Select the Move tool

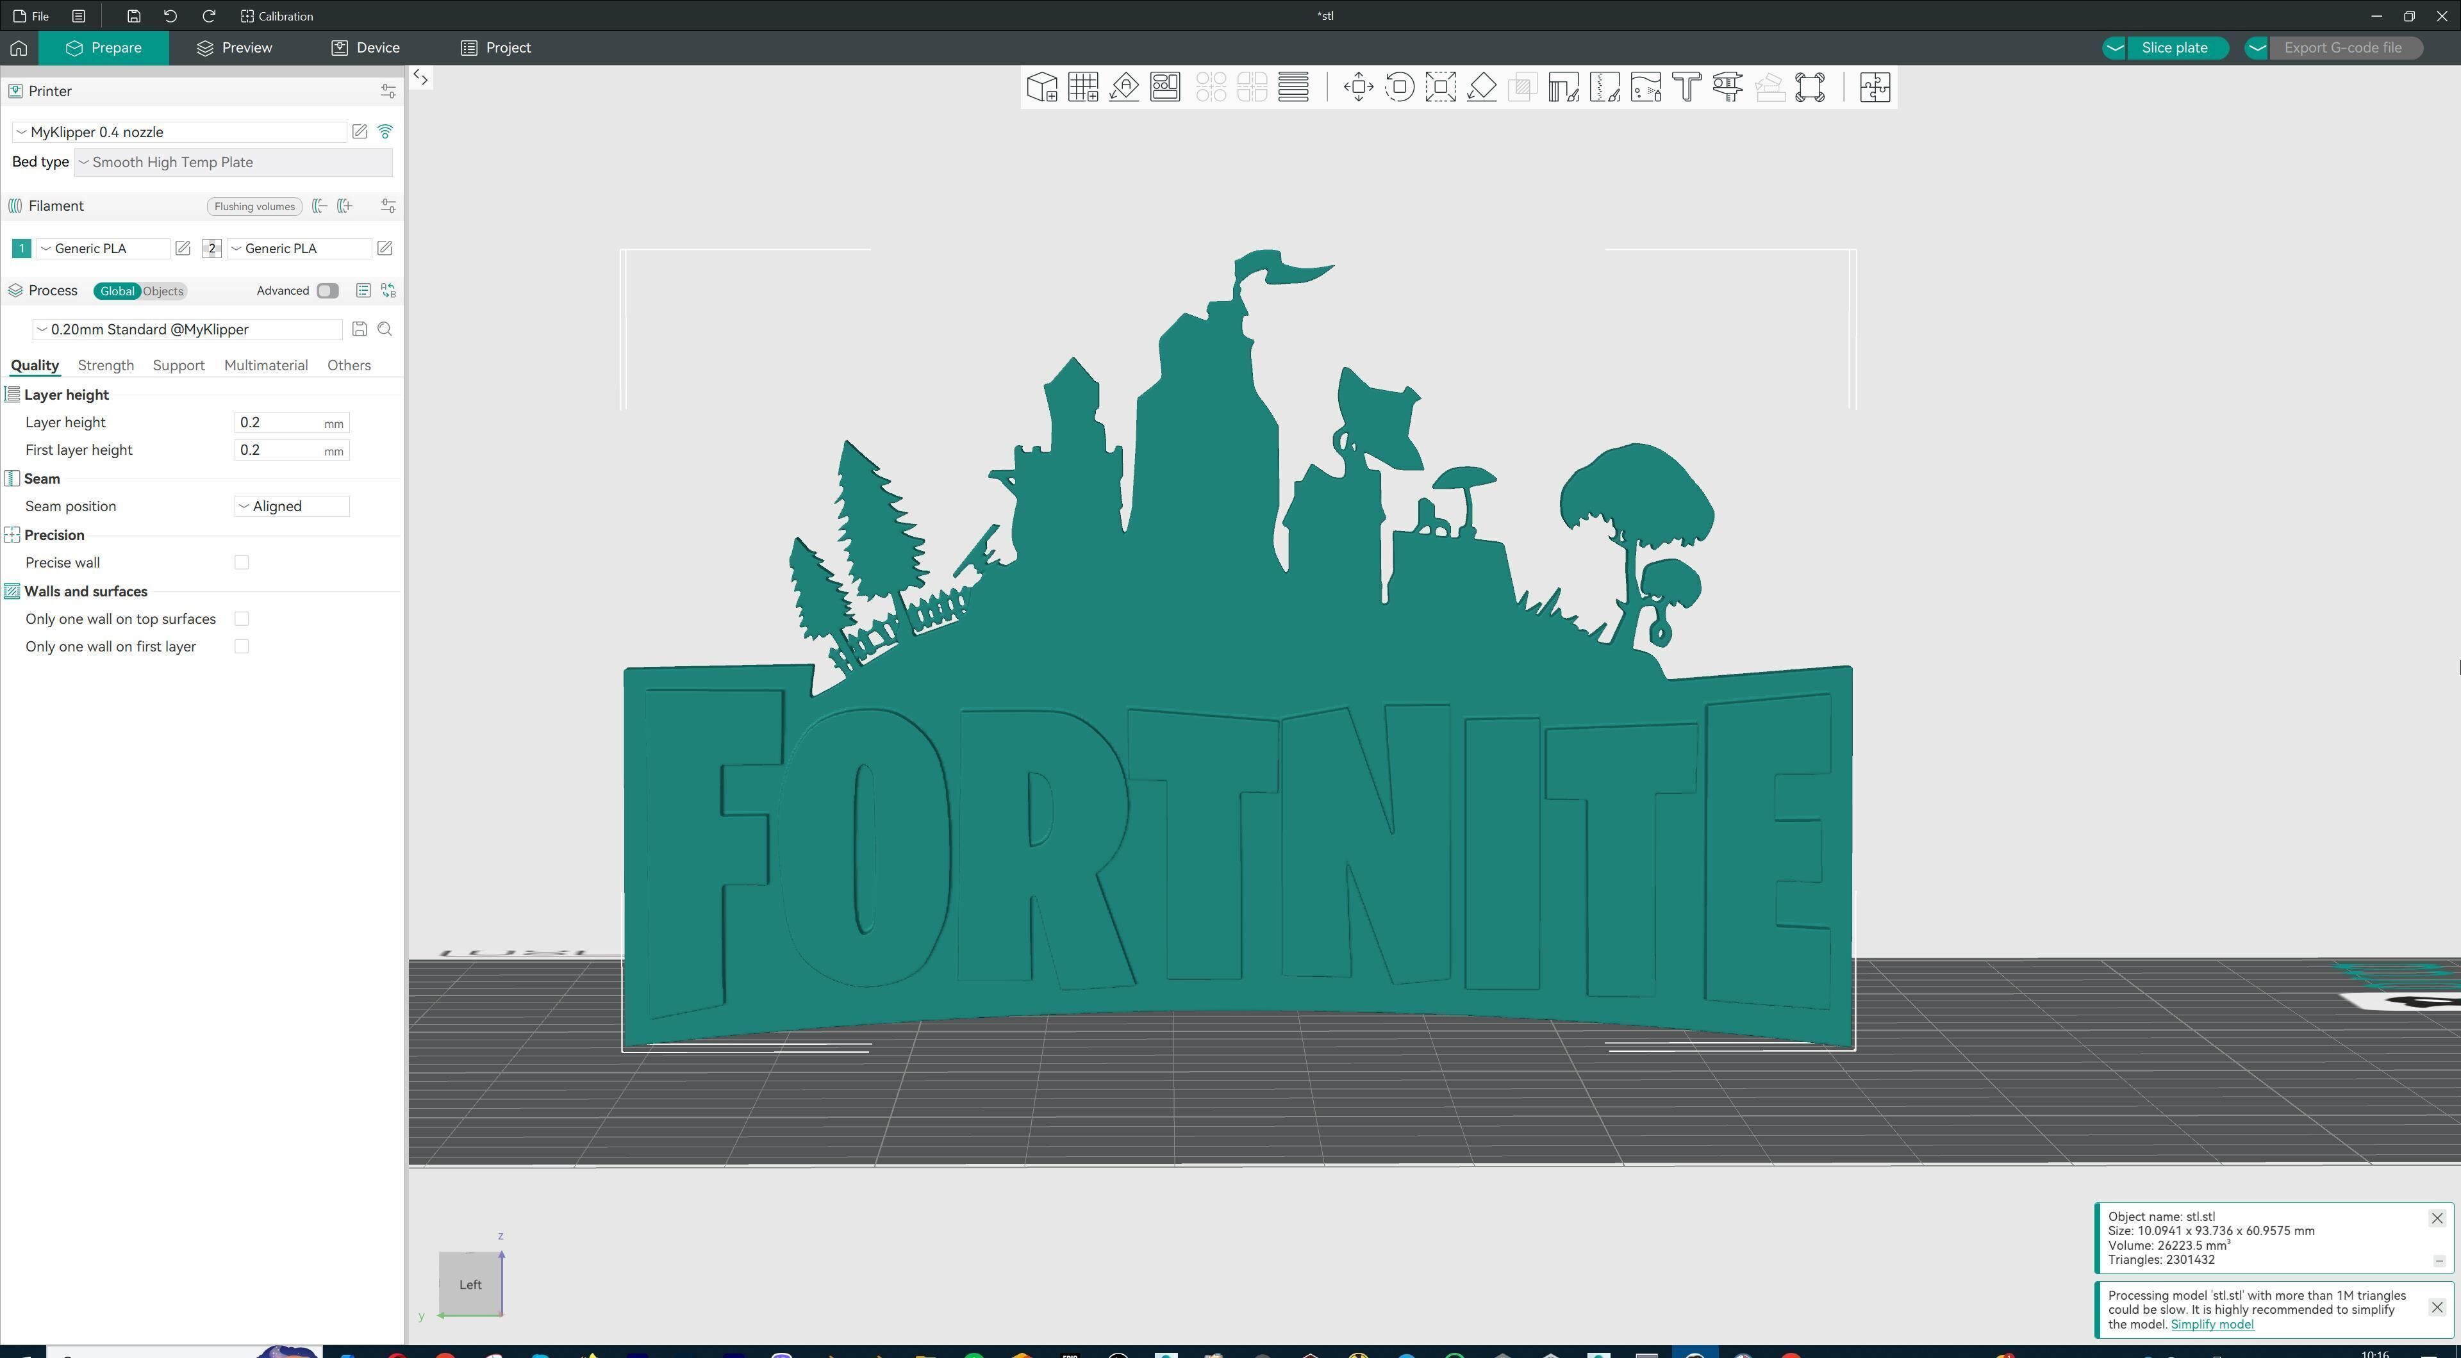pyautogui.click(x=1359, y=87)
